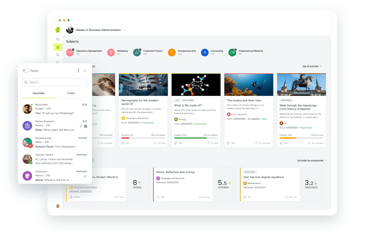
Task: Click the Classroom globe avatar
Action: click(x=27, y=176)
